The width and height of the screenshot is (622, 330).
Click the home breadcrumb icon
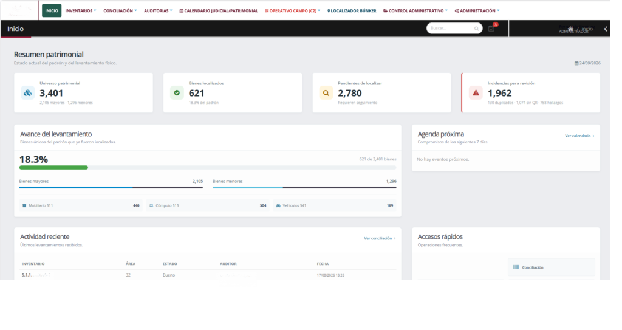(570, 29)
